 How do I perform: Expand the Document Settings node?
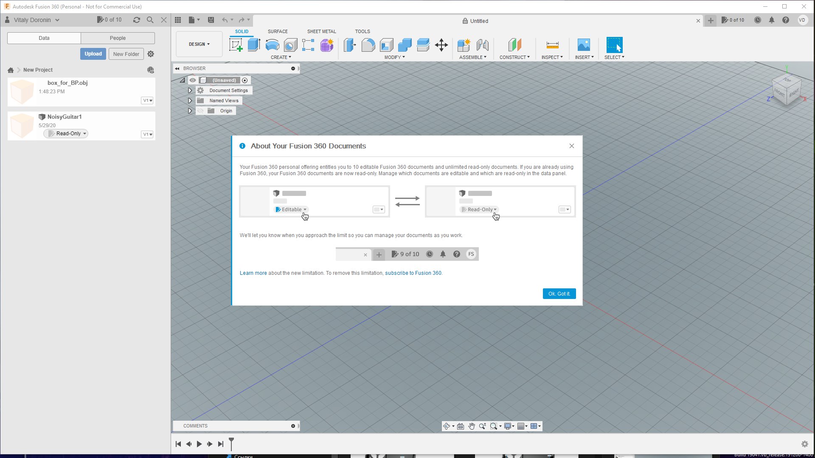tap(190, 90)
